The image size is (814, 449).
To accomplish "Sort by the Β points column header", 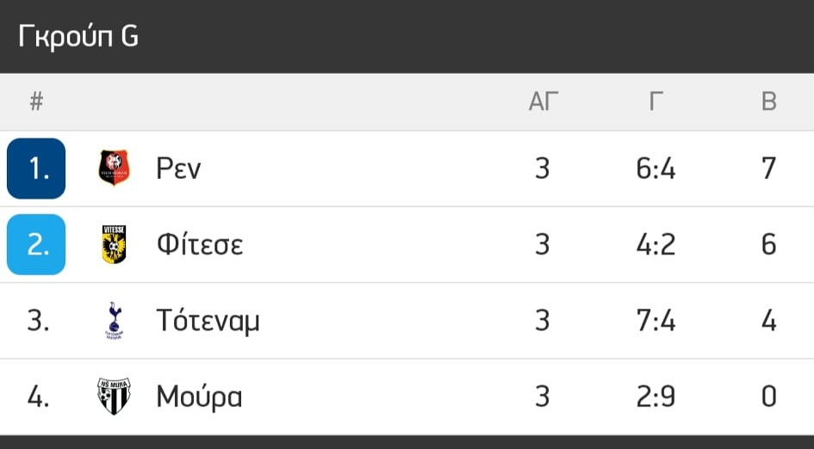I will pos(769,101).
